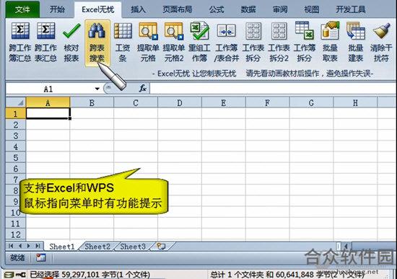Screen dimensions: 397x279
Task: Go to the first sheet tab arrow
Action: pos(11,246)
